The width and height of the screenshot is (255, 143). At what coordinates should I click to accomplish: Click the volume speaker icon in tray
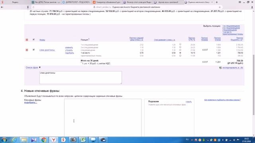(x=234, y=140)
